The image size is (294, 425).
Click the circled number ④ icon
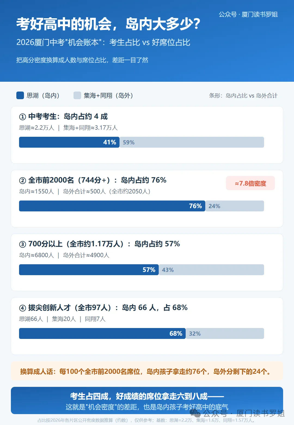[x=22, y=308]
